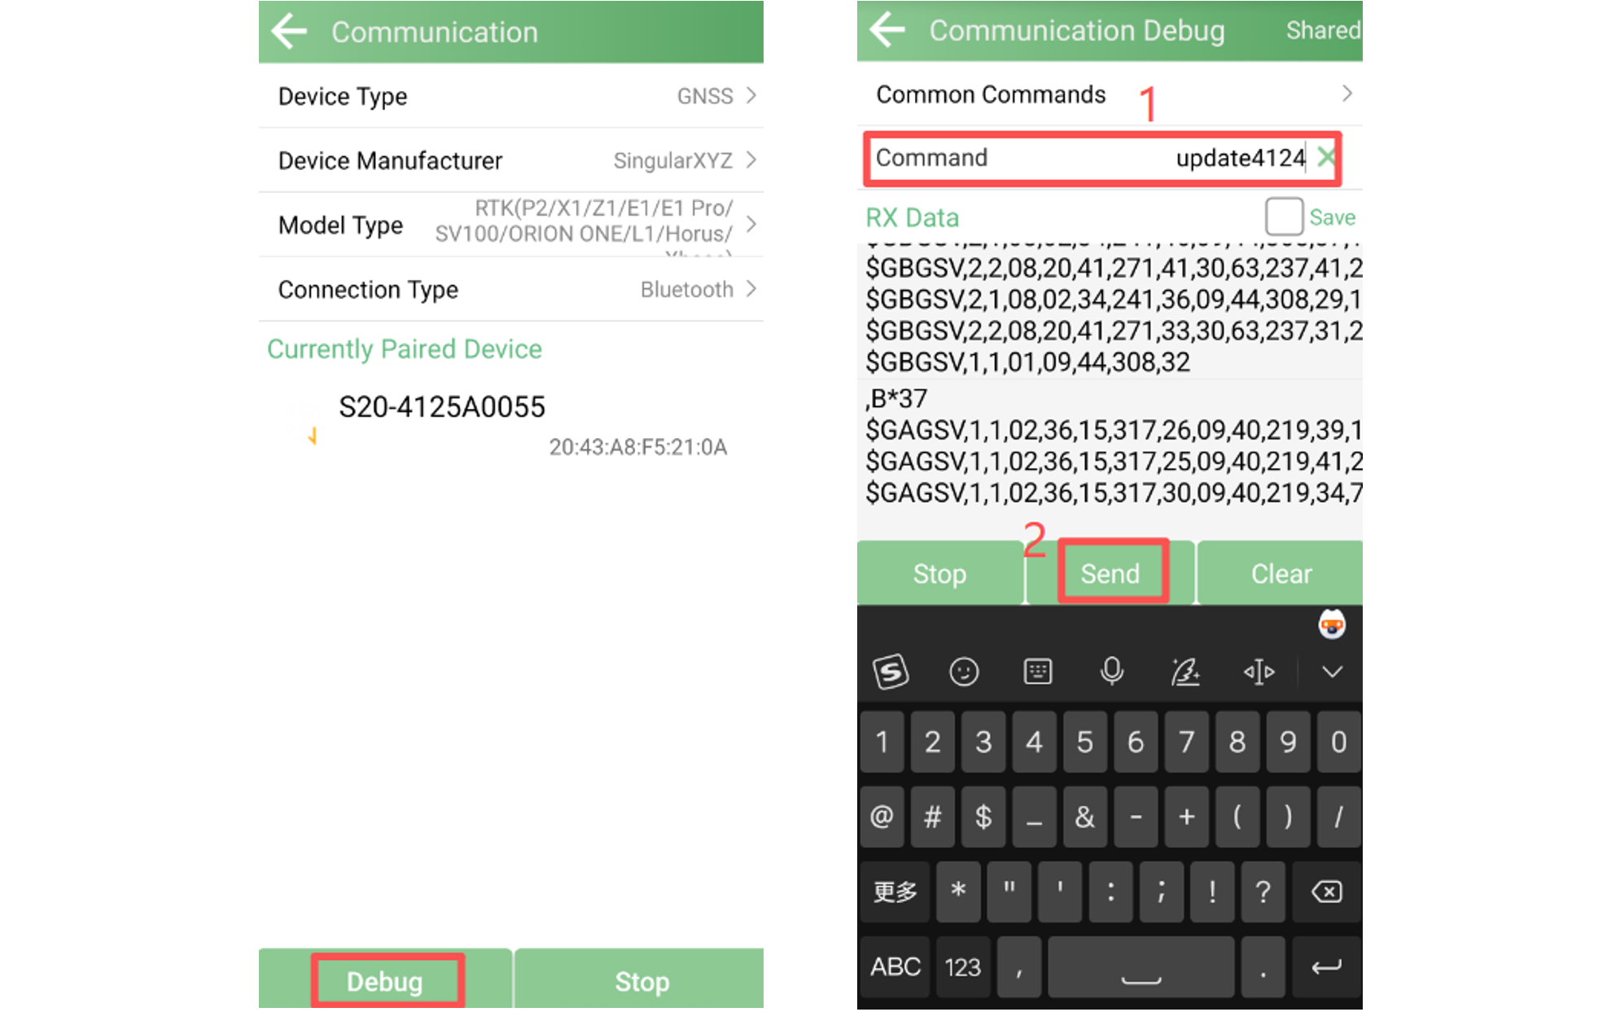The image size is (1620, 1012).
Task: Tap the return key on the keyboard
Action: (1327, 966)
